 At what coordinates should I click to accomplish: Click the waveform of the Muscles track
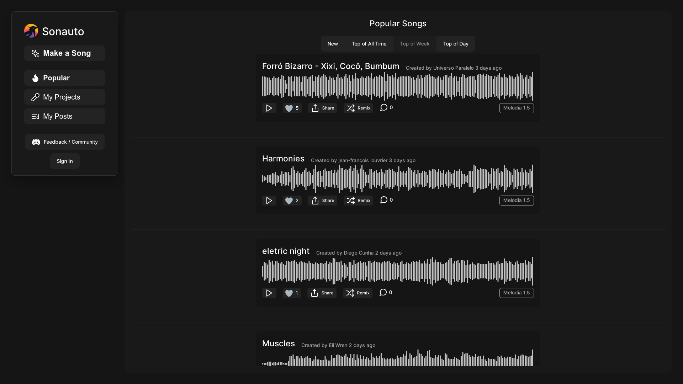(x=398, y=358)
